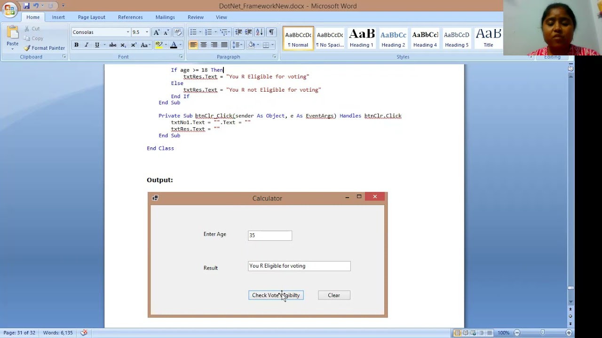Click the 100% zoom level
Viewport: 602px width, 338px height.
pyautogui.click(x=503, y=333)
